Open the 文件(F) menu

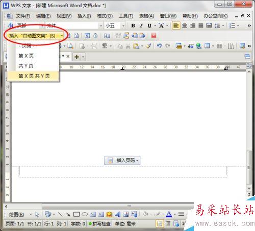tap(23, 16)
